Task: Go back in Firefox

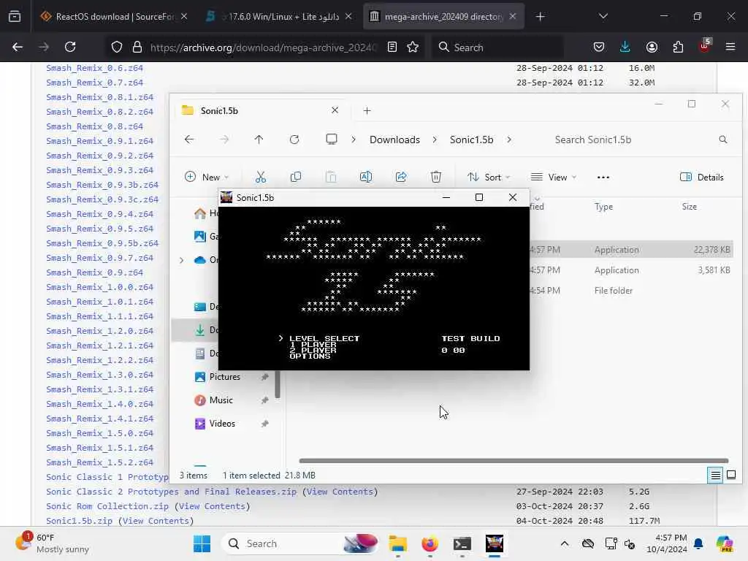Action: point(18,47)
